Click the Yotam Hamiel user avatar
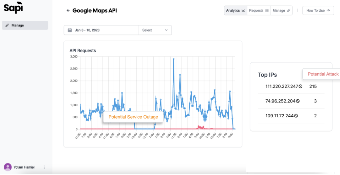This screenshot has height=175, width=340. coord(8,167)
